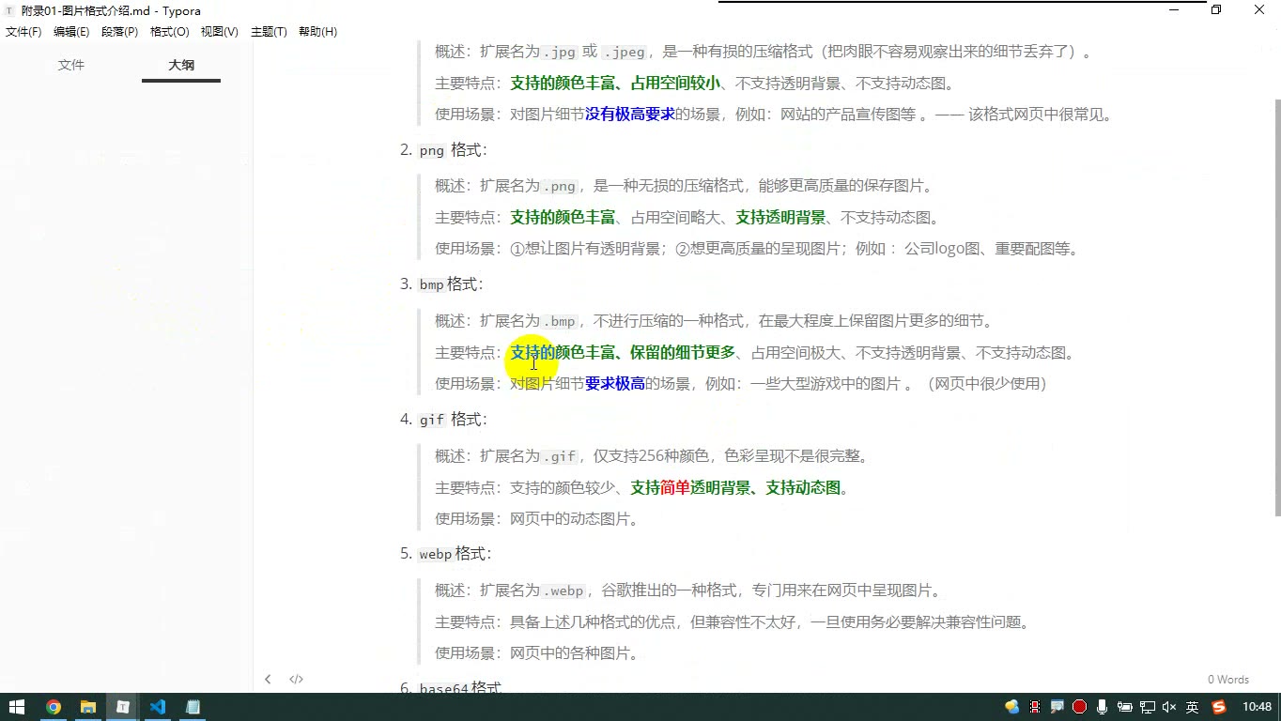Click the 'gif 格式:' list heading
1281x721 pixels.
click(453, 420)
